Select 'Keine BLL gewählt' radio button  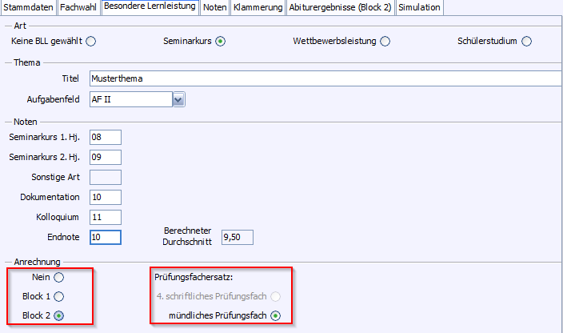pos(90,41)
